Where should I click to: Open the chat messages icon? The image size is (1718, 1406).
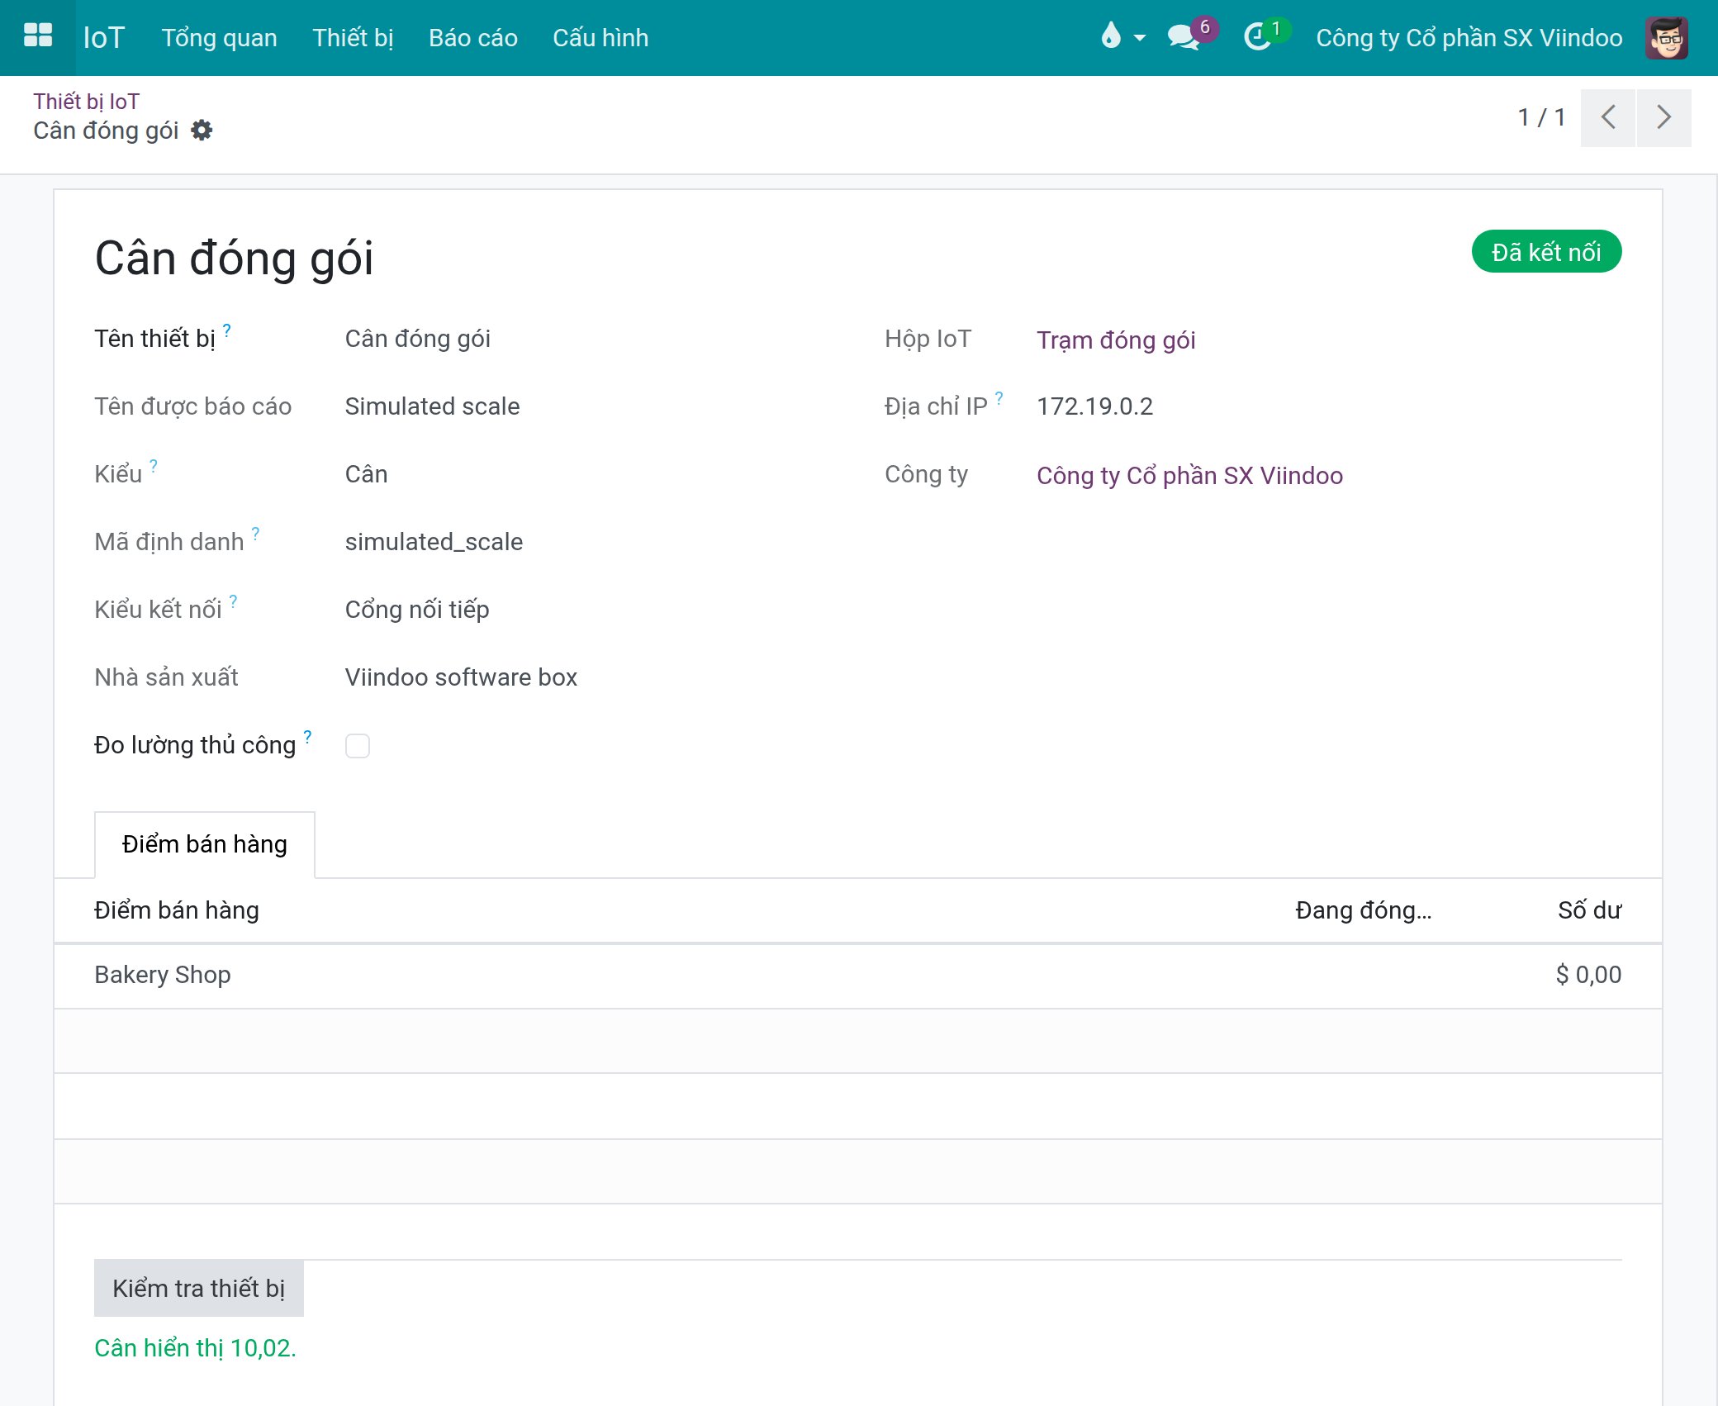point(1183,37)
